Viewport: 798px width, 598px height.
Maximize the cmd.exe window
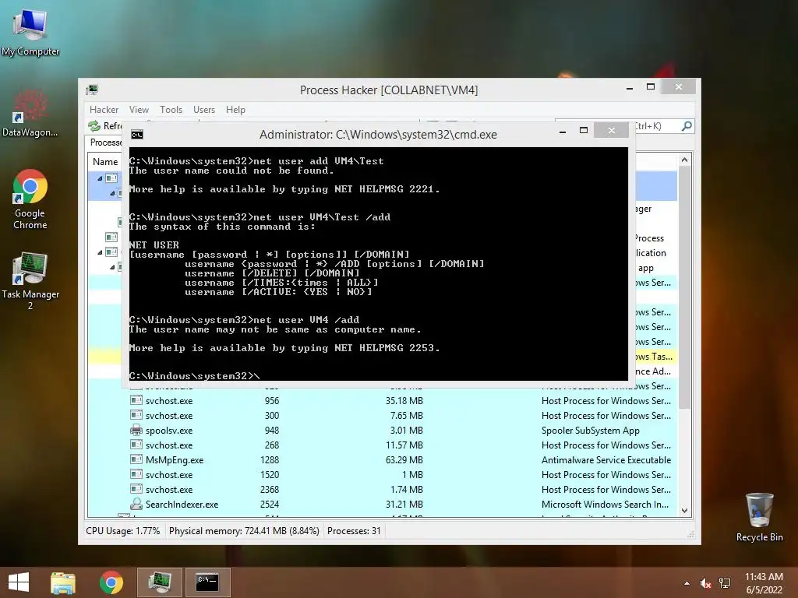point(584,131)
